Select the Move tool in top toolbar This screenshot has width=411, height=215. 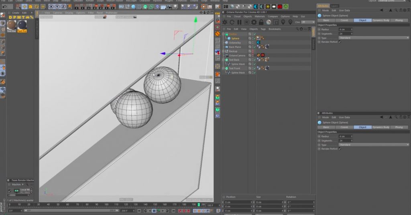pyautogui.click(x=24, y=6)
